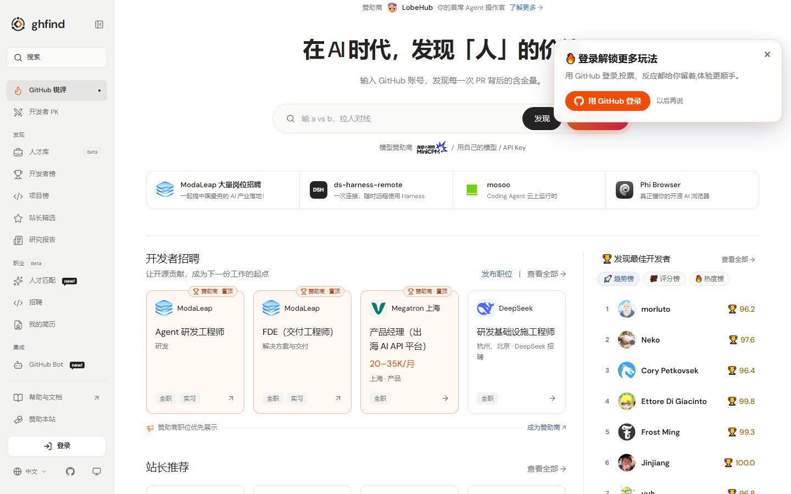Open 开发者榜 in sidebar
The image size is (791, 494).
(x=57, y=174)
